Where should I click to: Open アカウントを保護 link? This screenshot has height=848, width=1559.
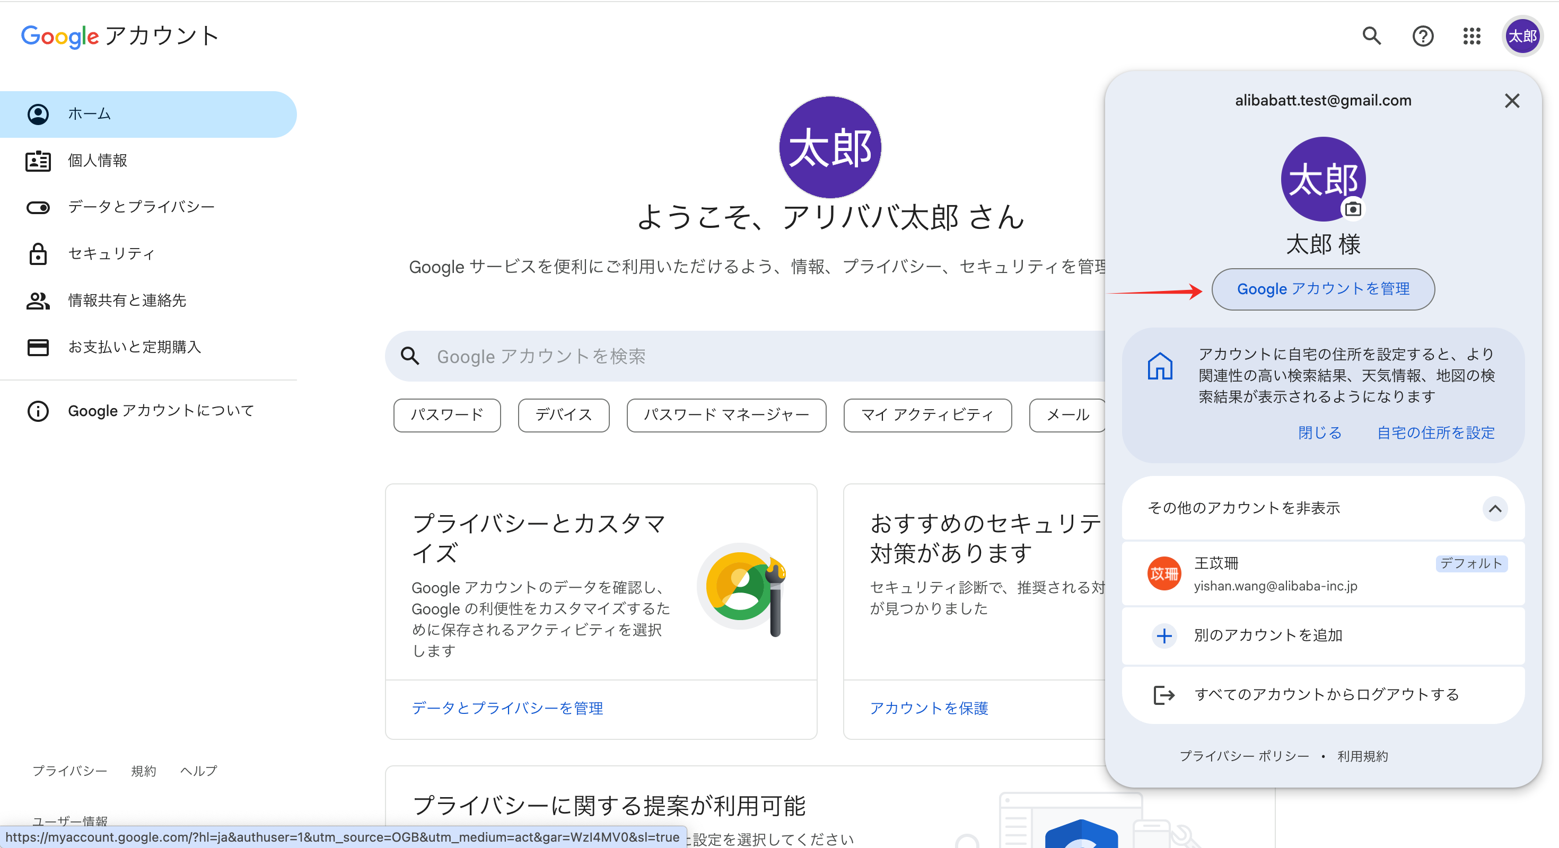929,708
